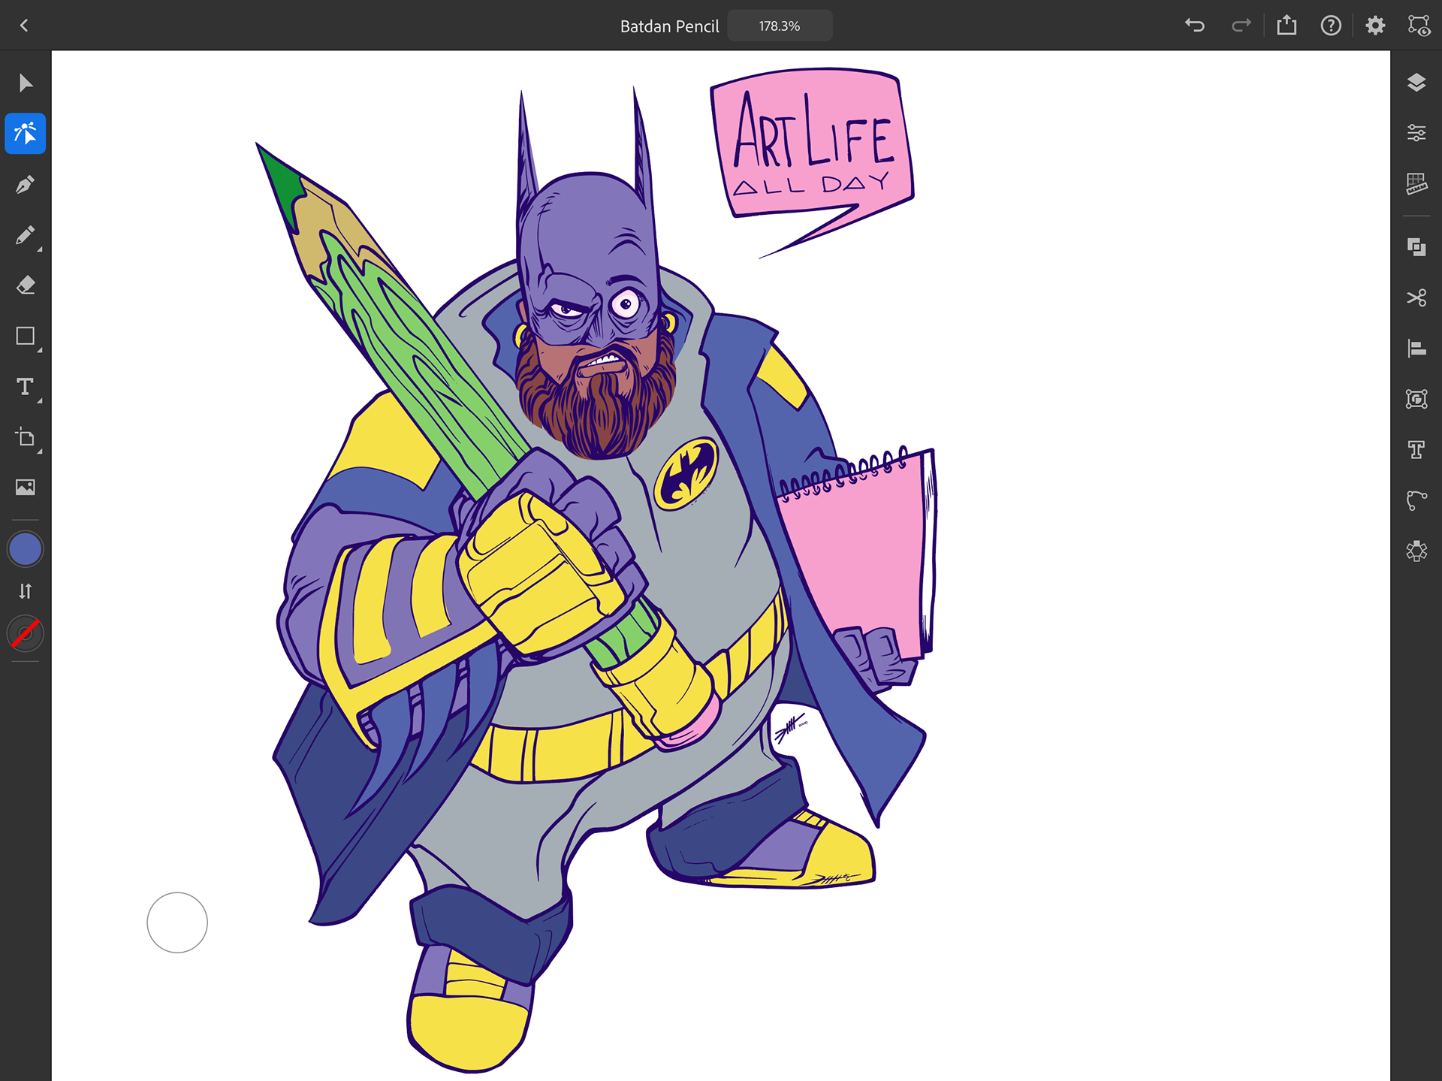The width and height of the screenshot is (1442, 1081).
Task: Edit the Batdan Pencil document title
Action: coord(669,26)
